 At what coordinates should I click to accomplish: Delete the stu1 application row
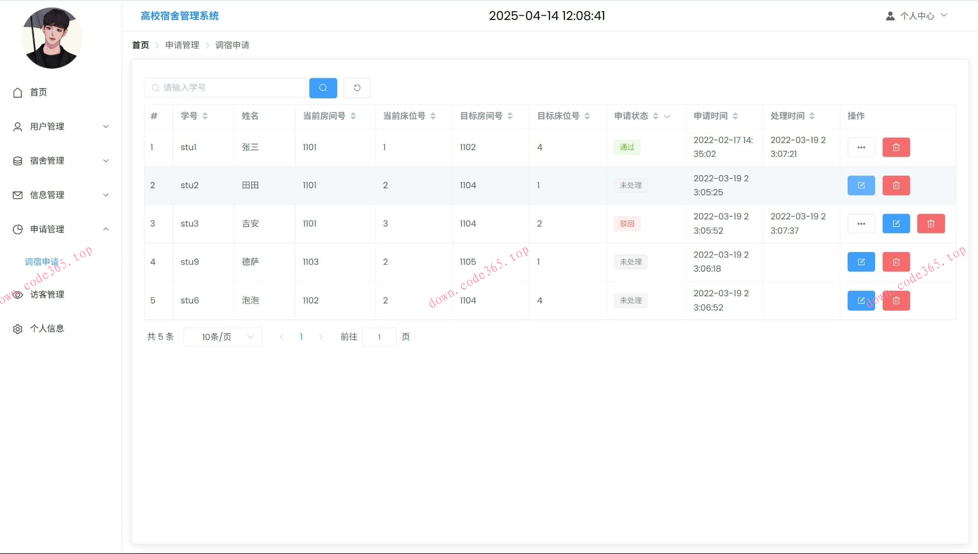(896, 147)
